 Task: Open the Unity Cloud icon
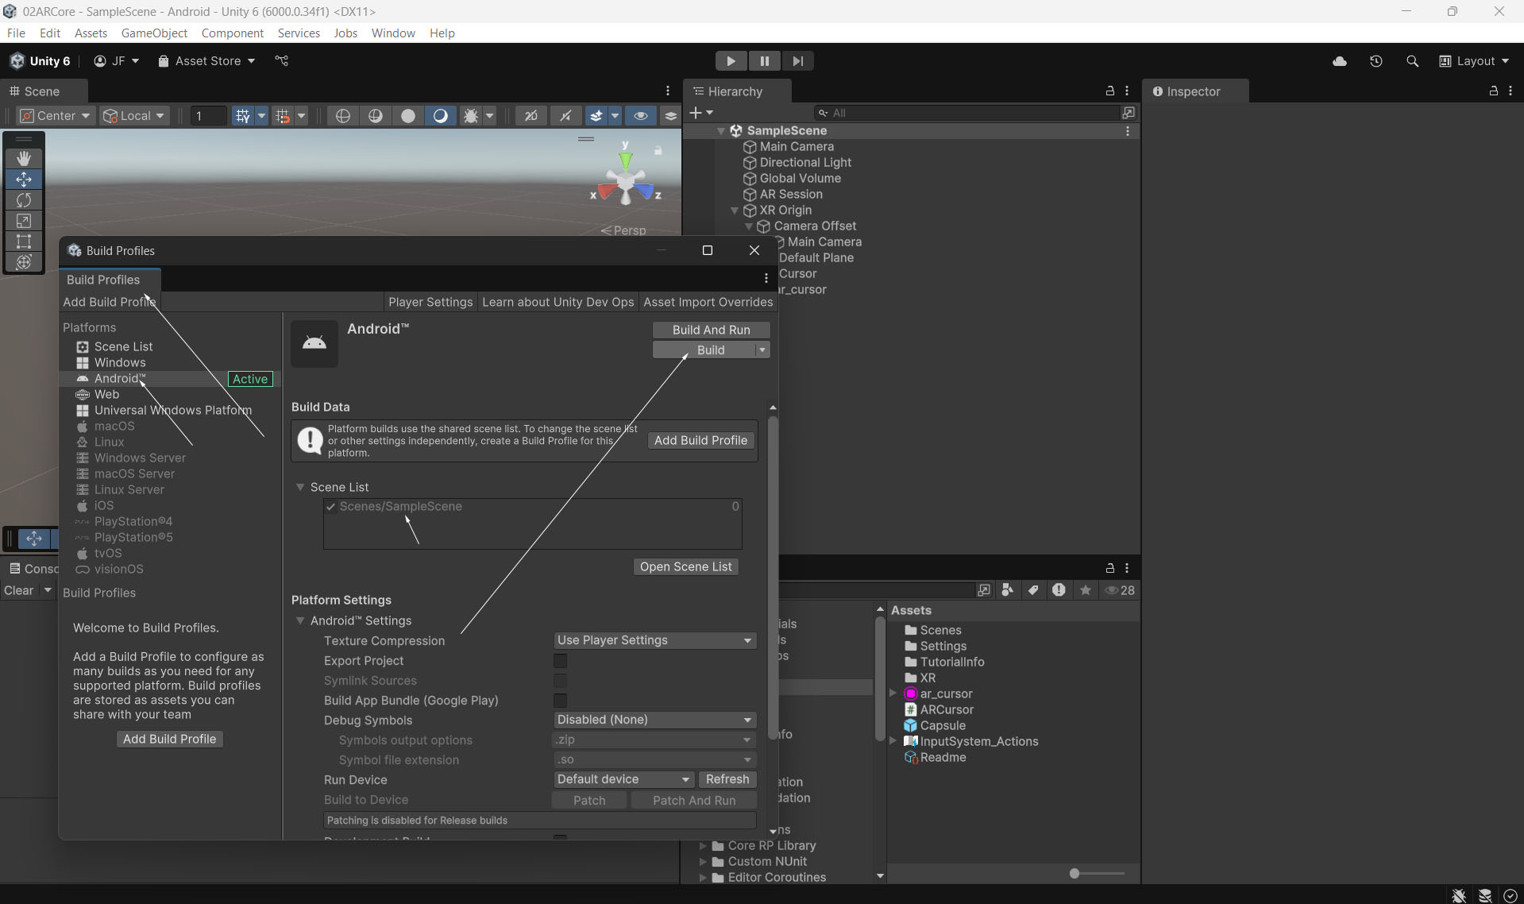coord(1340,61)
